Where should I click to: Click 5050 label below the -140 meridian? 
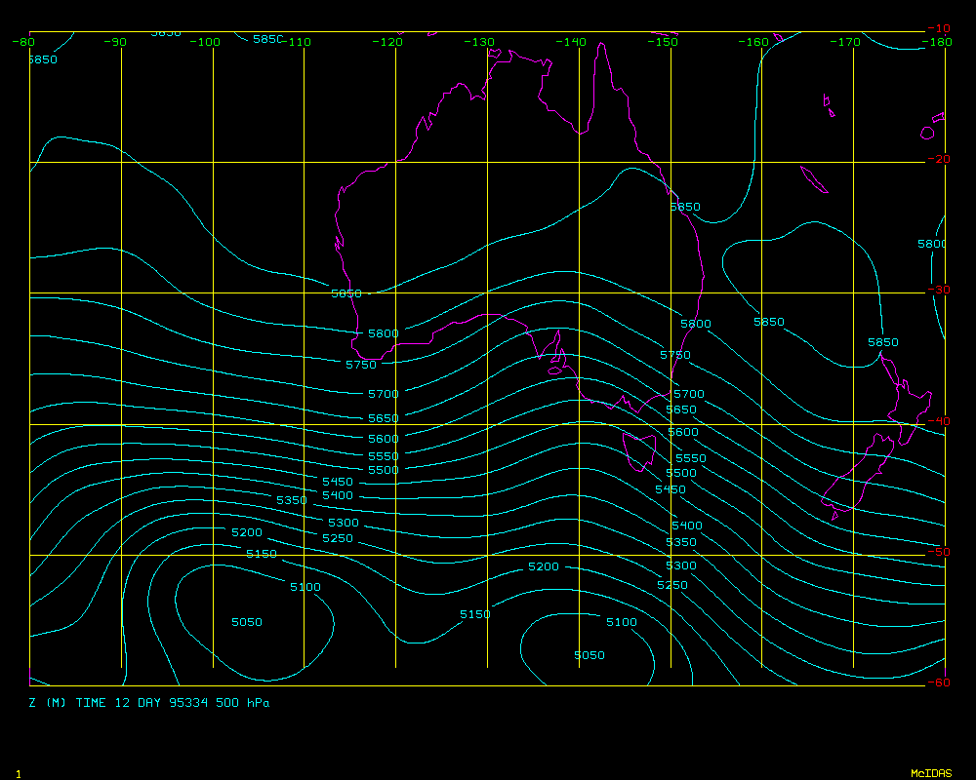(x=589, y=655)
